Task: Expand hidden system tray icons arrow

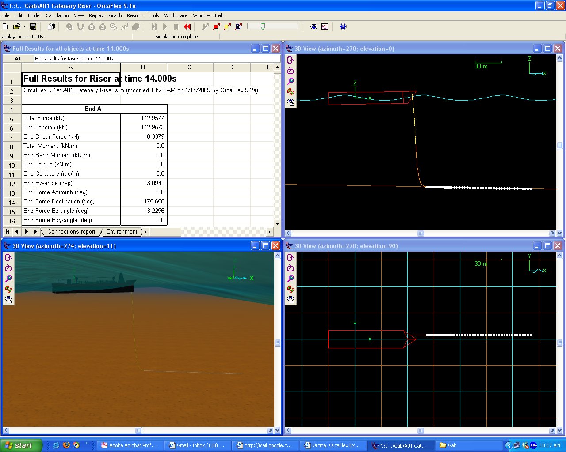Action: 509,445
